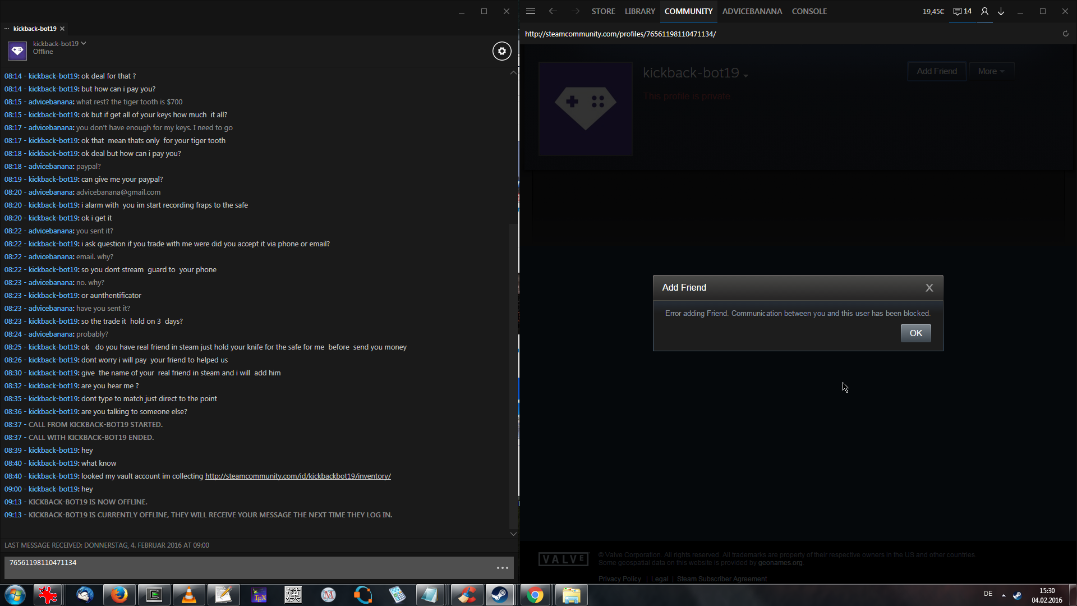Open the calculator taskbar icon
Screen dimensions: 1077x606
397,595
